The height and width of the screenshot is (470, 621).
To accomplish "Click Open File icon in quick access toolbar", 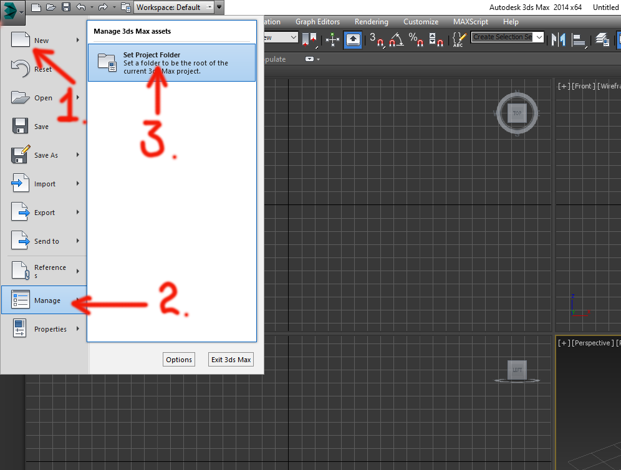I will [x=51, y=7].
